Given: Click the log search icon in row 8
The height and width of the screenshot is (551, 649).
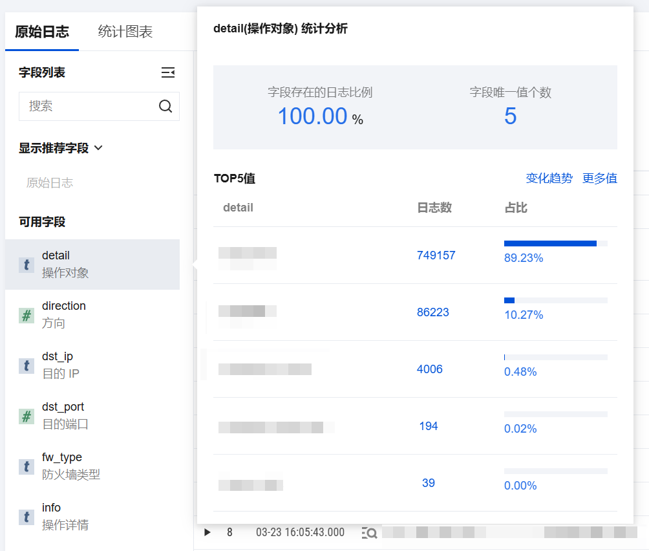Looking at the screenshot, I should coord(369,533).
